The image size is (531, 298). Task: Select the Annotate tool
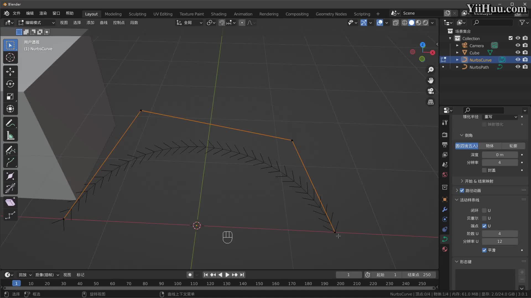[10, 123]
